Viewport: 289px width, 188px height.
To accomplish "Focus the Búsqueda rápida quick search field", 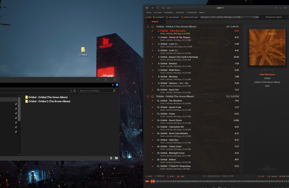I will (275, 17).
